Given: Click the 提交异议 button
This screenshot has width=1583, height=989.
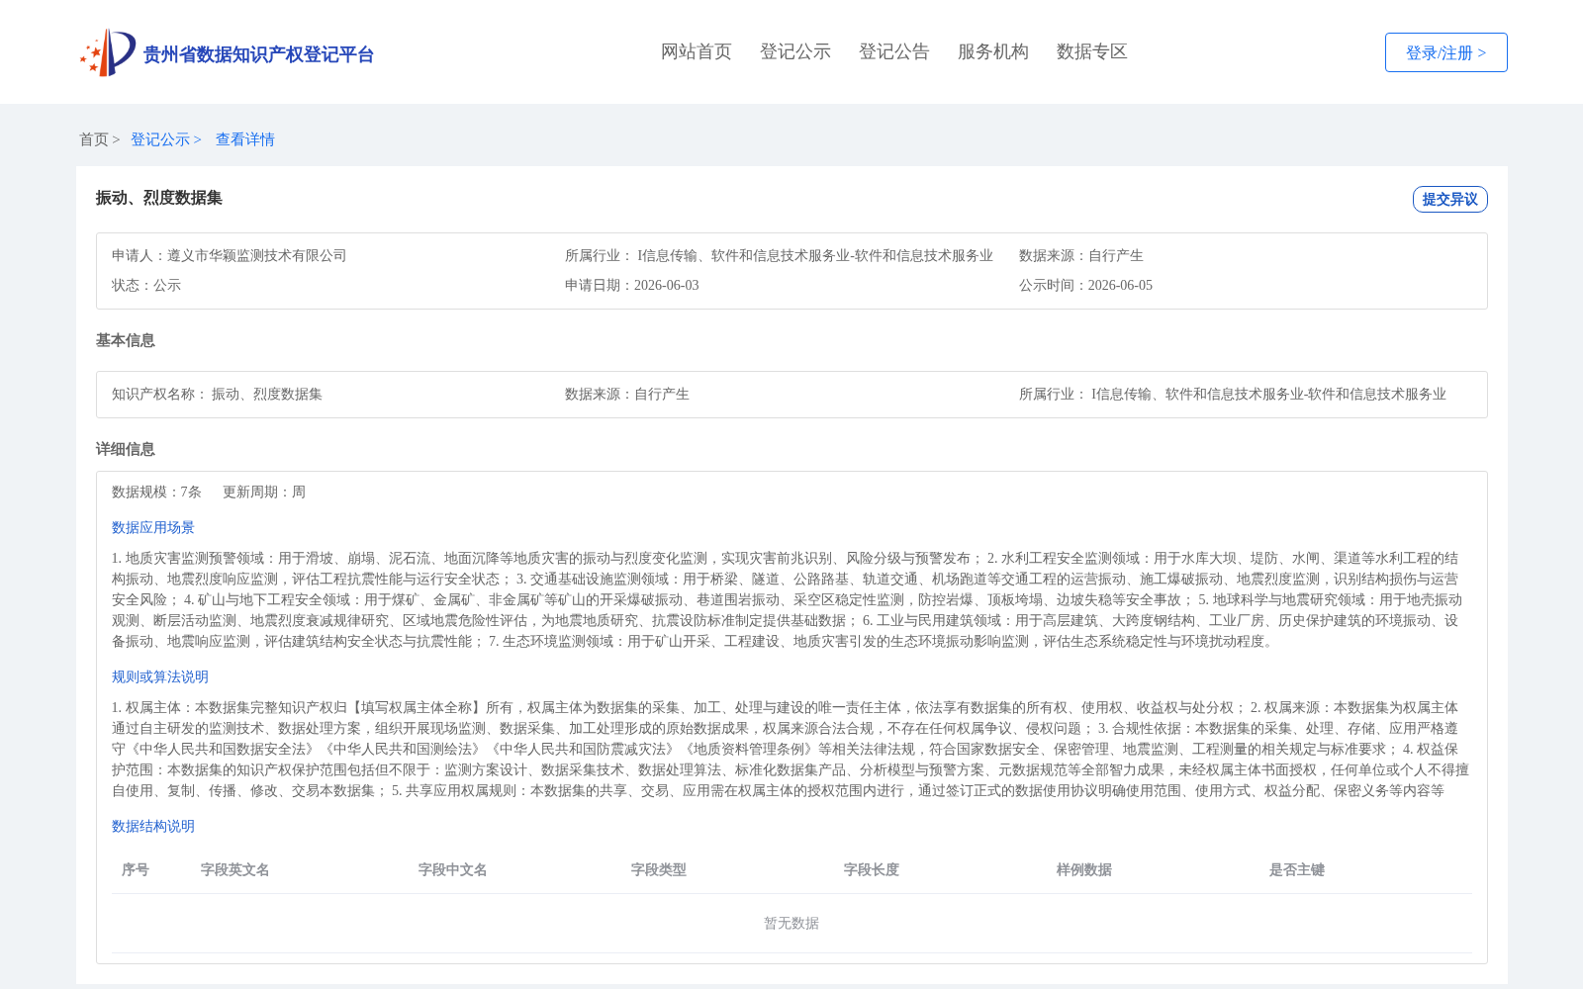Looking at the screenshot, I should pyautogui.click(x=1449, y=199).
